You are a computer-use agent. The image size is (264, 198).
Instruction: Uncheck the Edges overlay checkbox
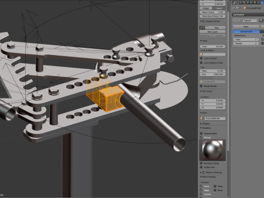(x=201, y=190)
